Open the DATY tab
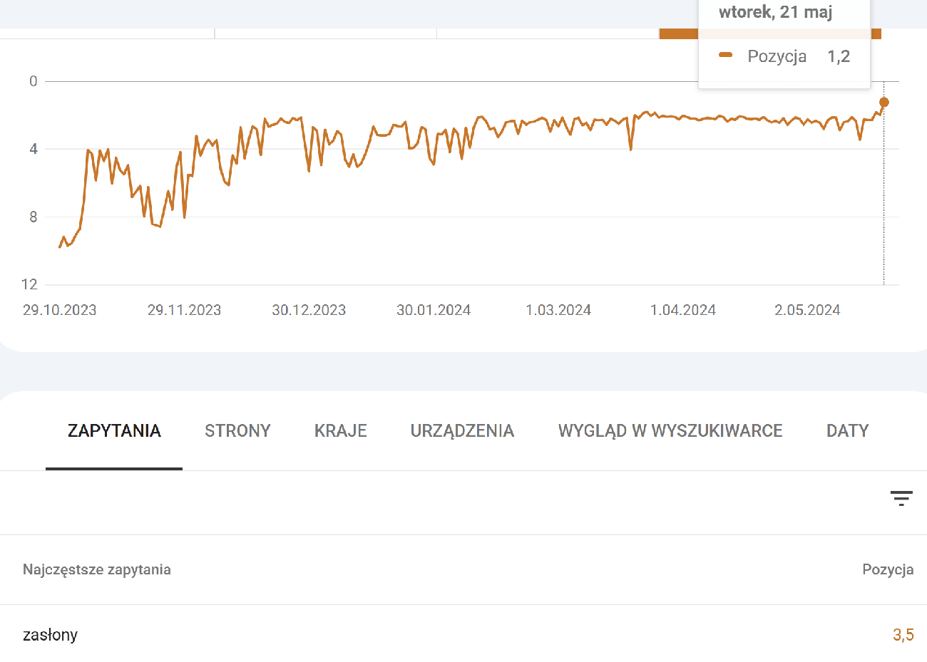 click(847, 431)
